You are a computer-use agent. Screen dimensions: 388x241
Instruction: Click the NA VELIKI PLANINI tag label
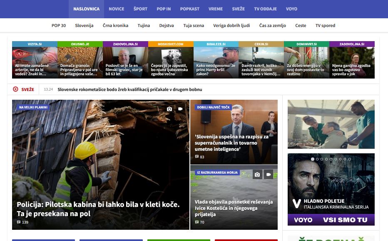tap(33, 107)
